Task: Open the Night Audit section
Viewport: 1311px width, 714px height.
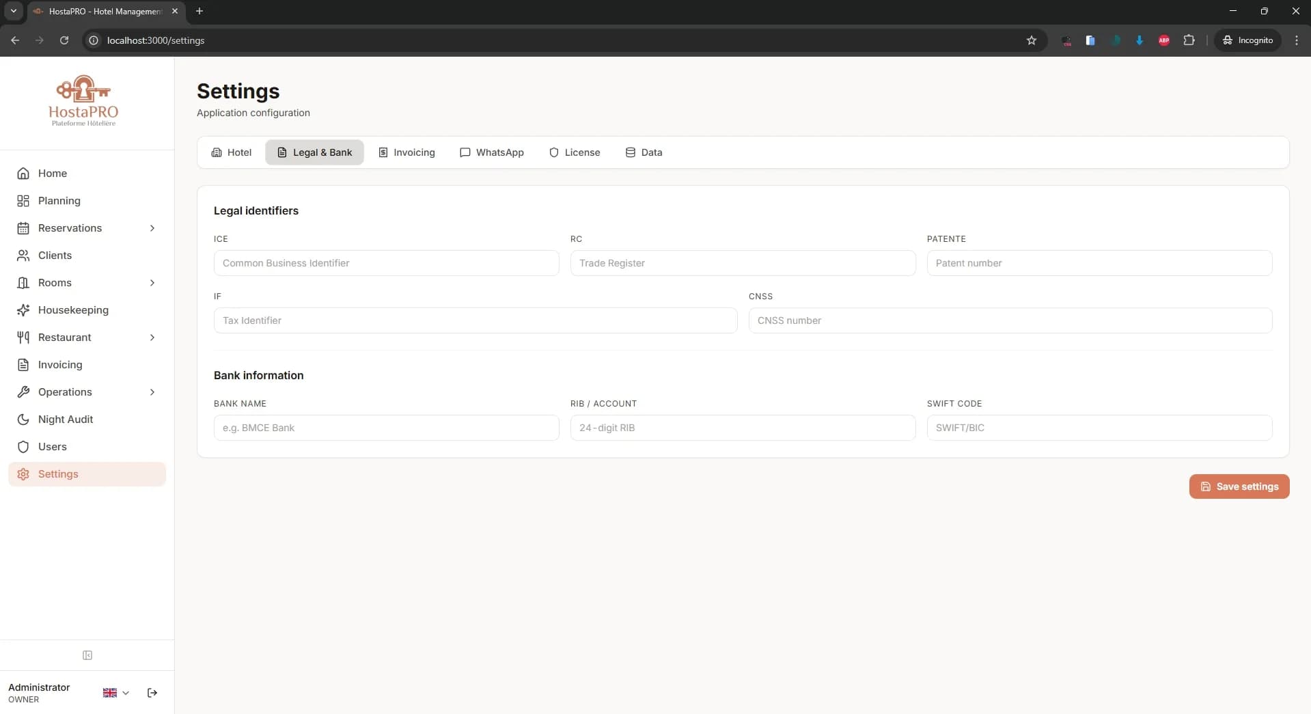Action: [x=65, y=419]
